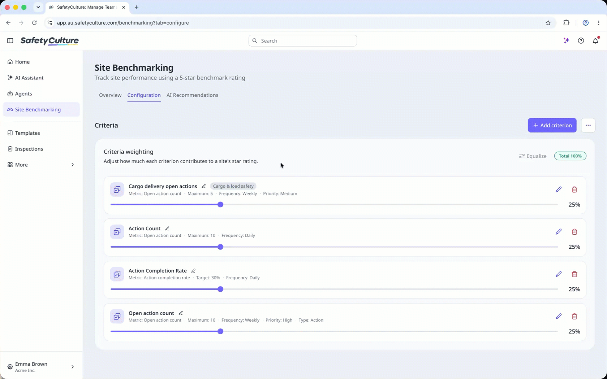Edit the Action Count criterion
Viewport: 607px width, 379px height.
click(x=559, y=232)
